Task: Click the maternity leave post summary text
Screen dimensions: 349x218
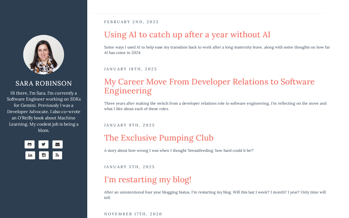Action: point(217,50)
